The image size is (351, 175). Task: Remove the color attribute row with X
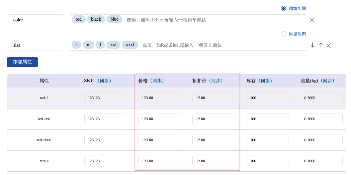point(312,20)
